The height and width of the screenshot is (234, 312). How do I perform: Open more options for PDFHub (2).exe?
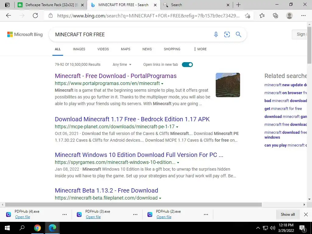(206, 214)
